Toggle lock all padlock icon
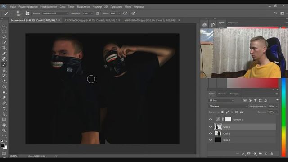 241,112
